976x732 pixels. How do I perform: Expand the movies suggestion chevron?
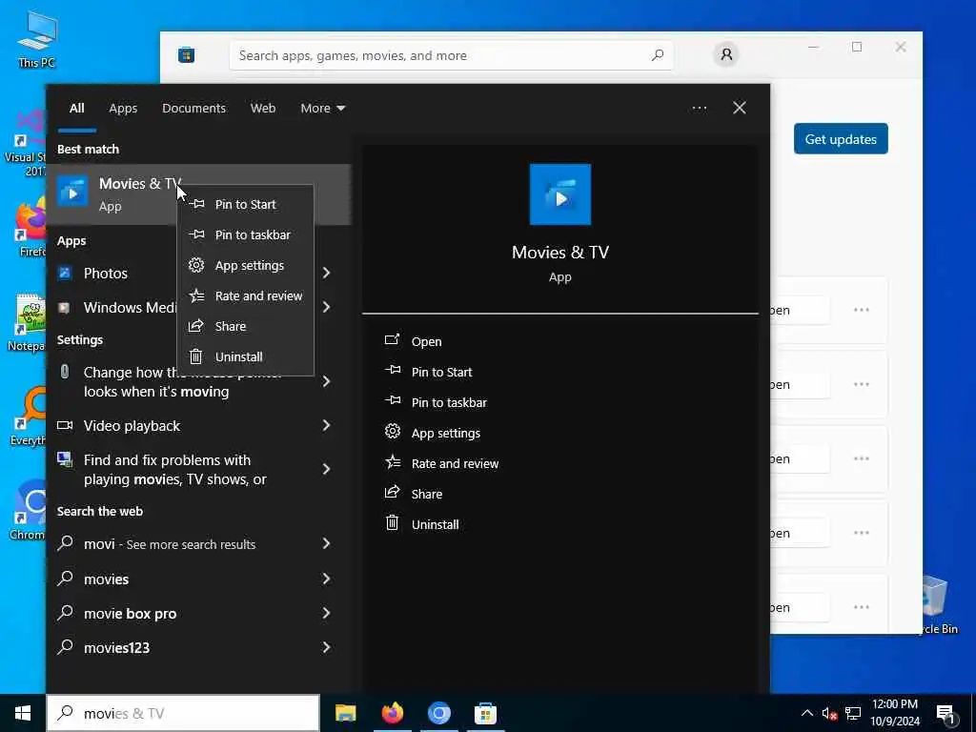(326, 579)
